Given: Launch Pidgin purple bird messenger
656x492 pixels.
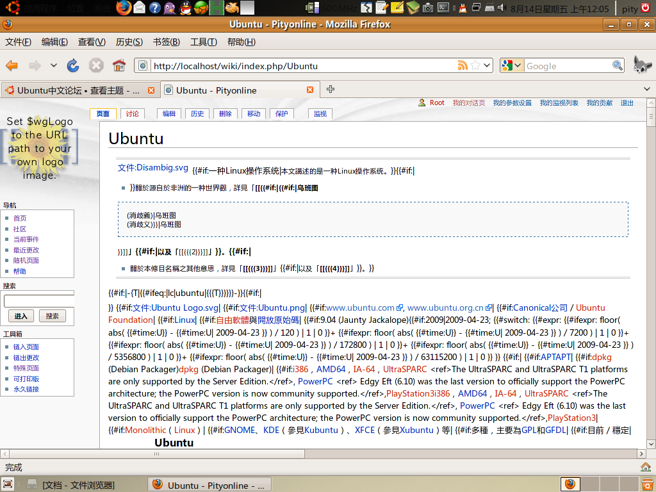Looking at the screenshot, I should point(170,8).
